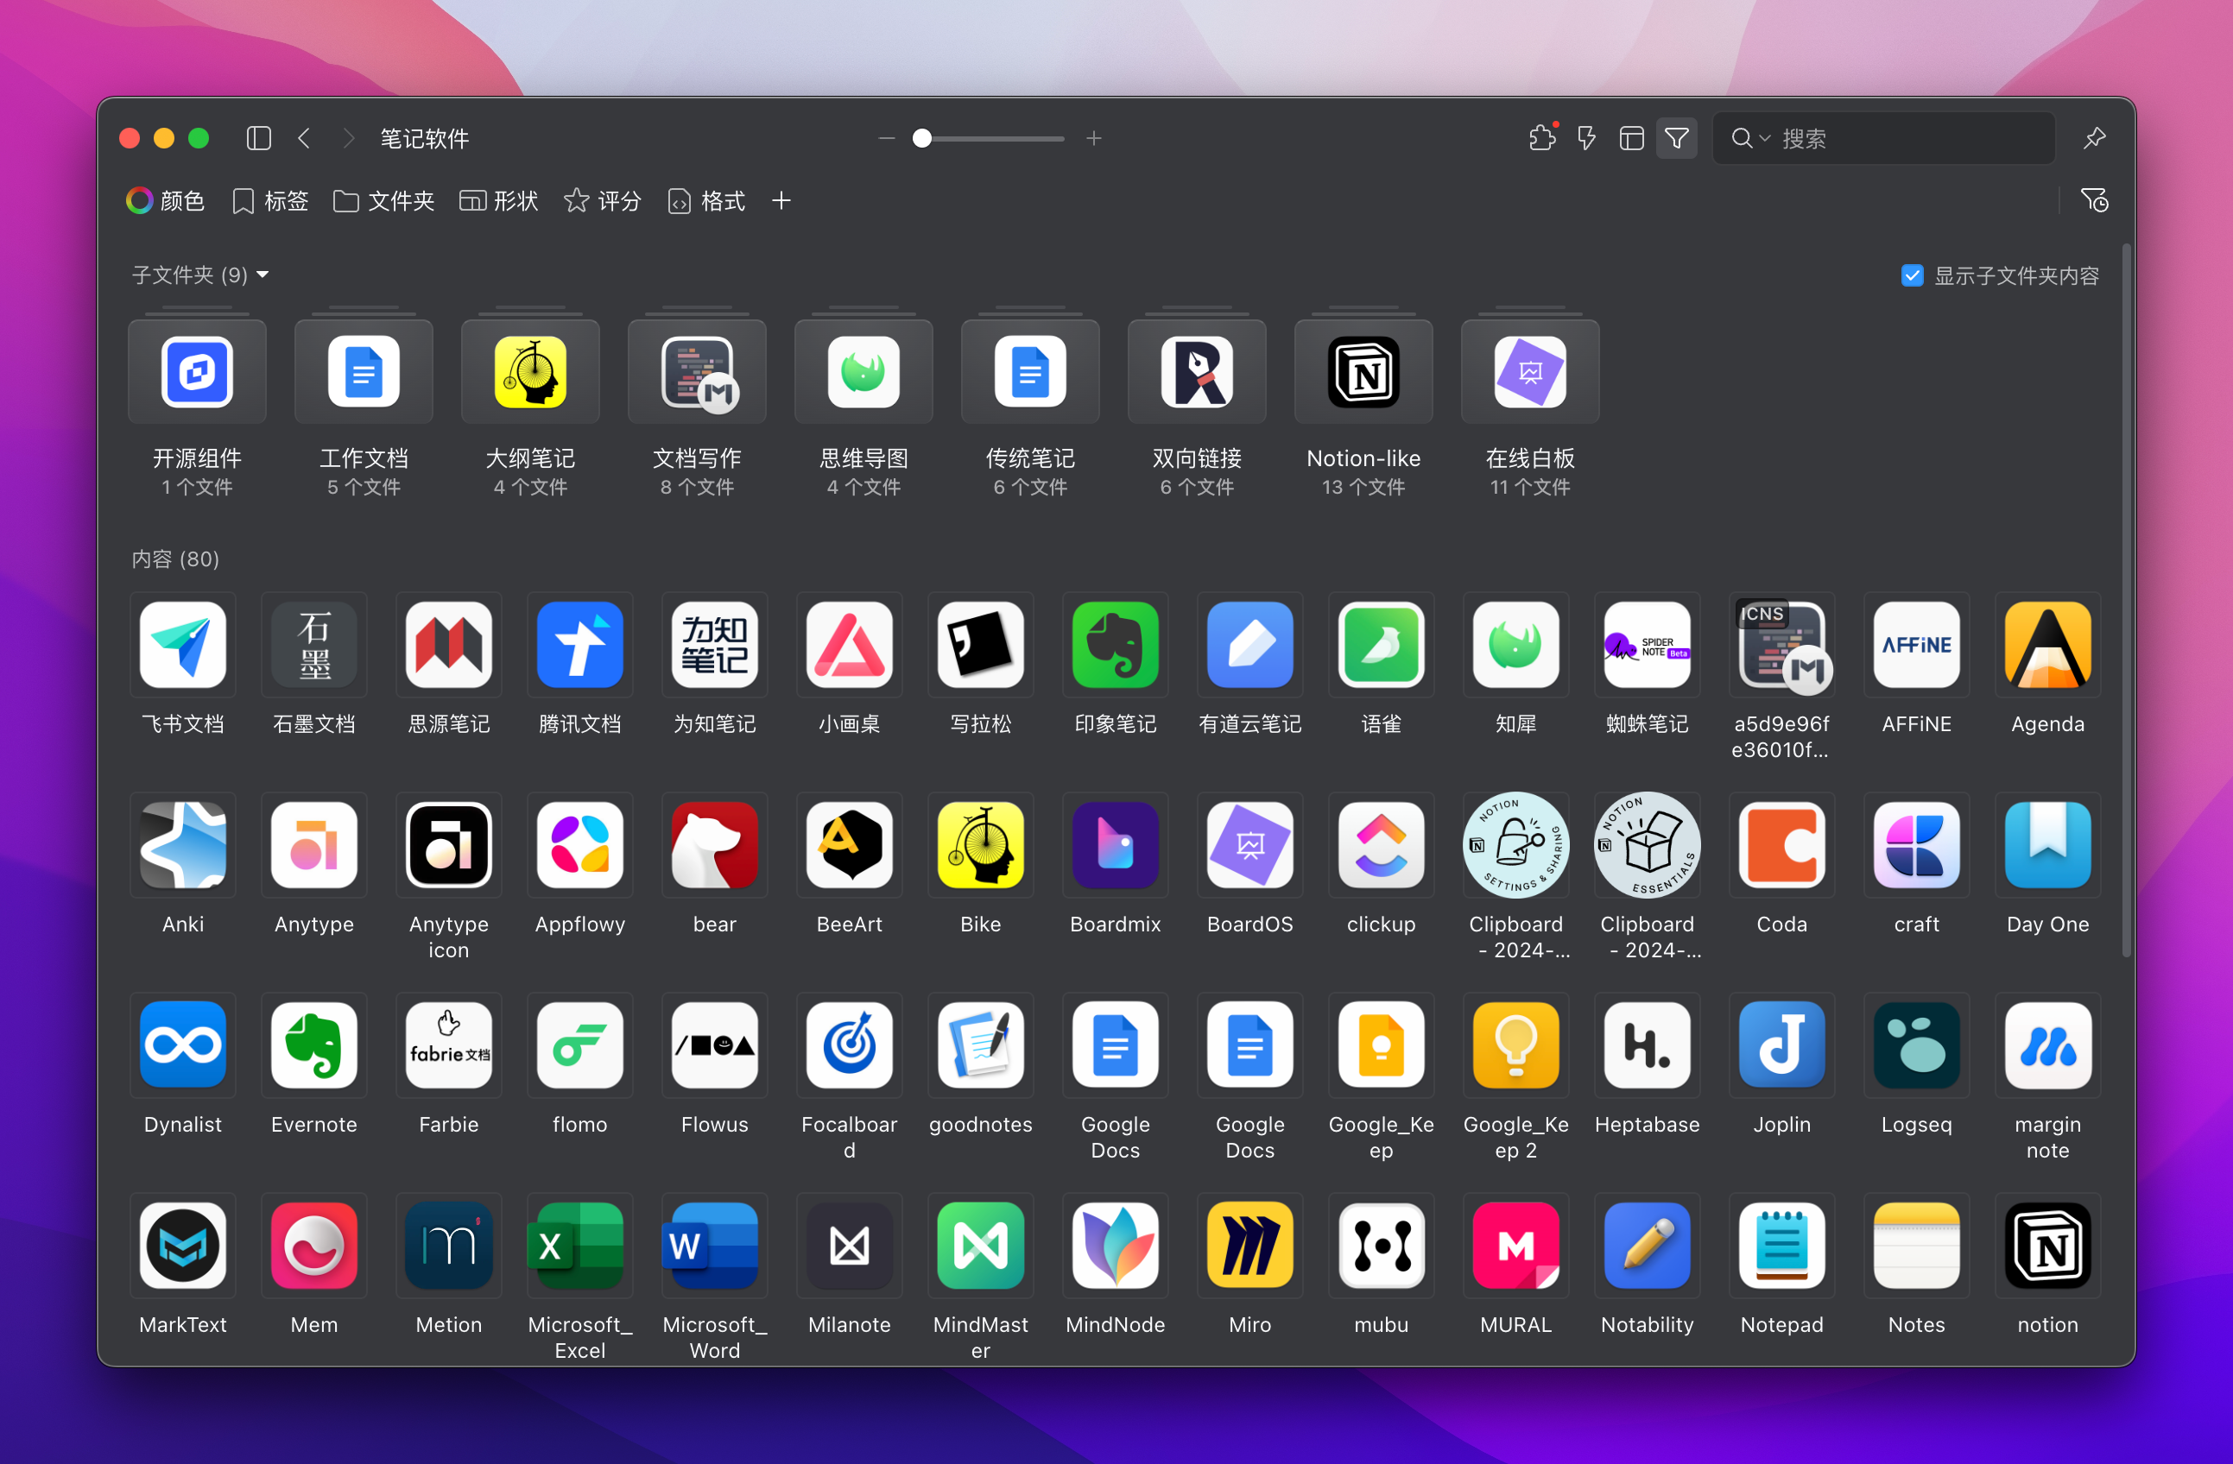The width and height of the screenshot is (2233, 1464).
Task: Add a new filter with plus button
Action: 781,201
